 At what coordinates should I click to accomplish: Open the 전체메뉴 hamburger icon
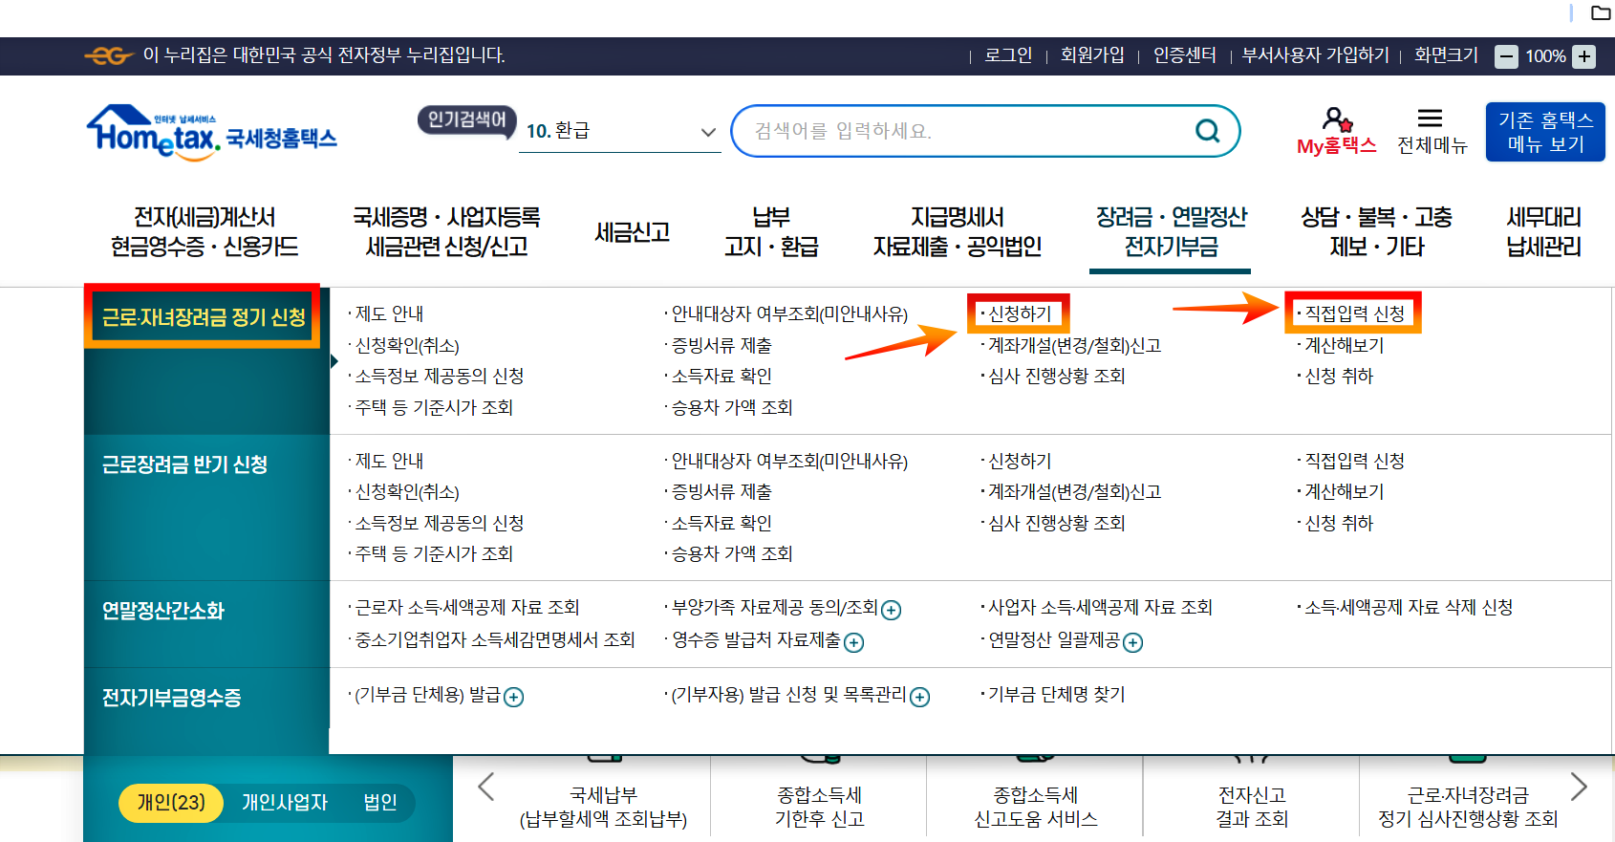[1430, 119]
